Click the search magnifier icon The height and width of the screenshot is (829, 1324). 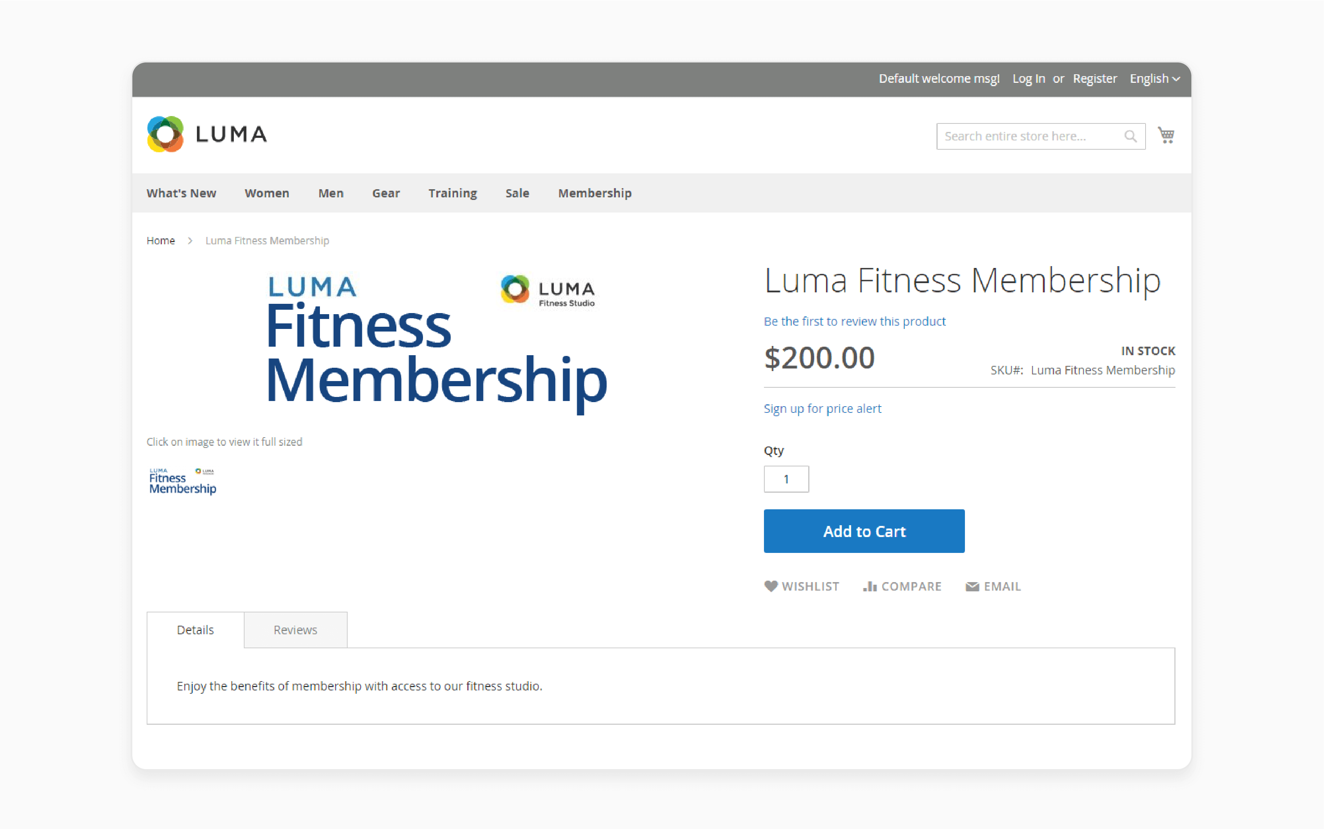(1133, 135)
